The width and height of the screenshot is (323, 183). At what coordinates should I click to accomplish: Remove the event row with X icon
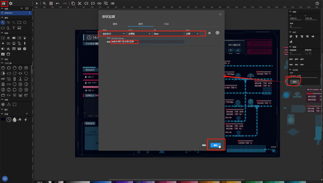tap(209, 33)
